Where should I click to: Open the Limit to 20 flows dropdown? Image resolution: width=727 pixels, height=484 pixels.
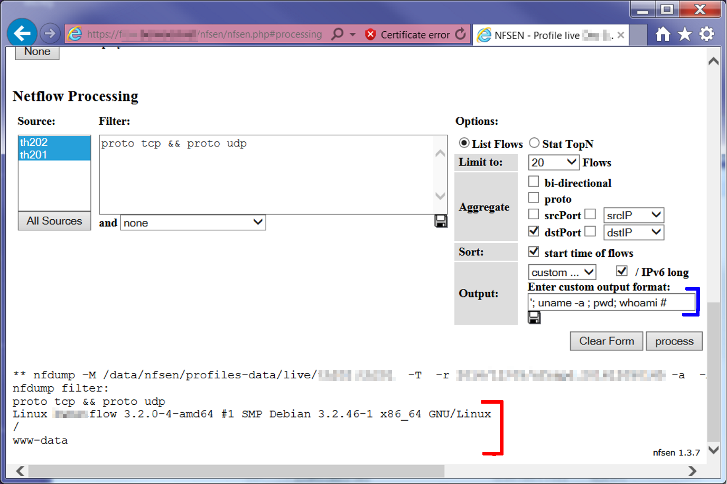[553, 162]
